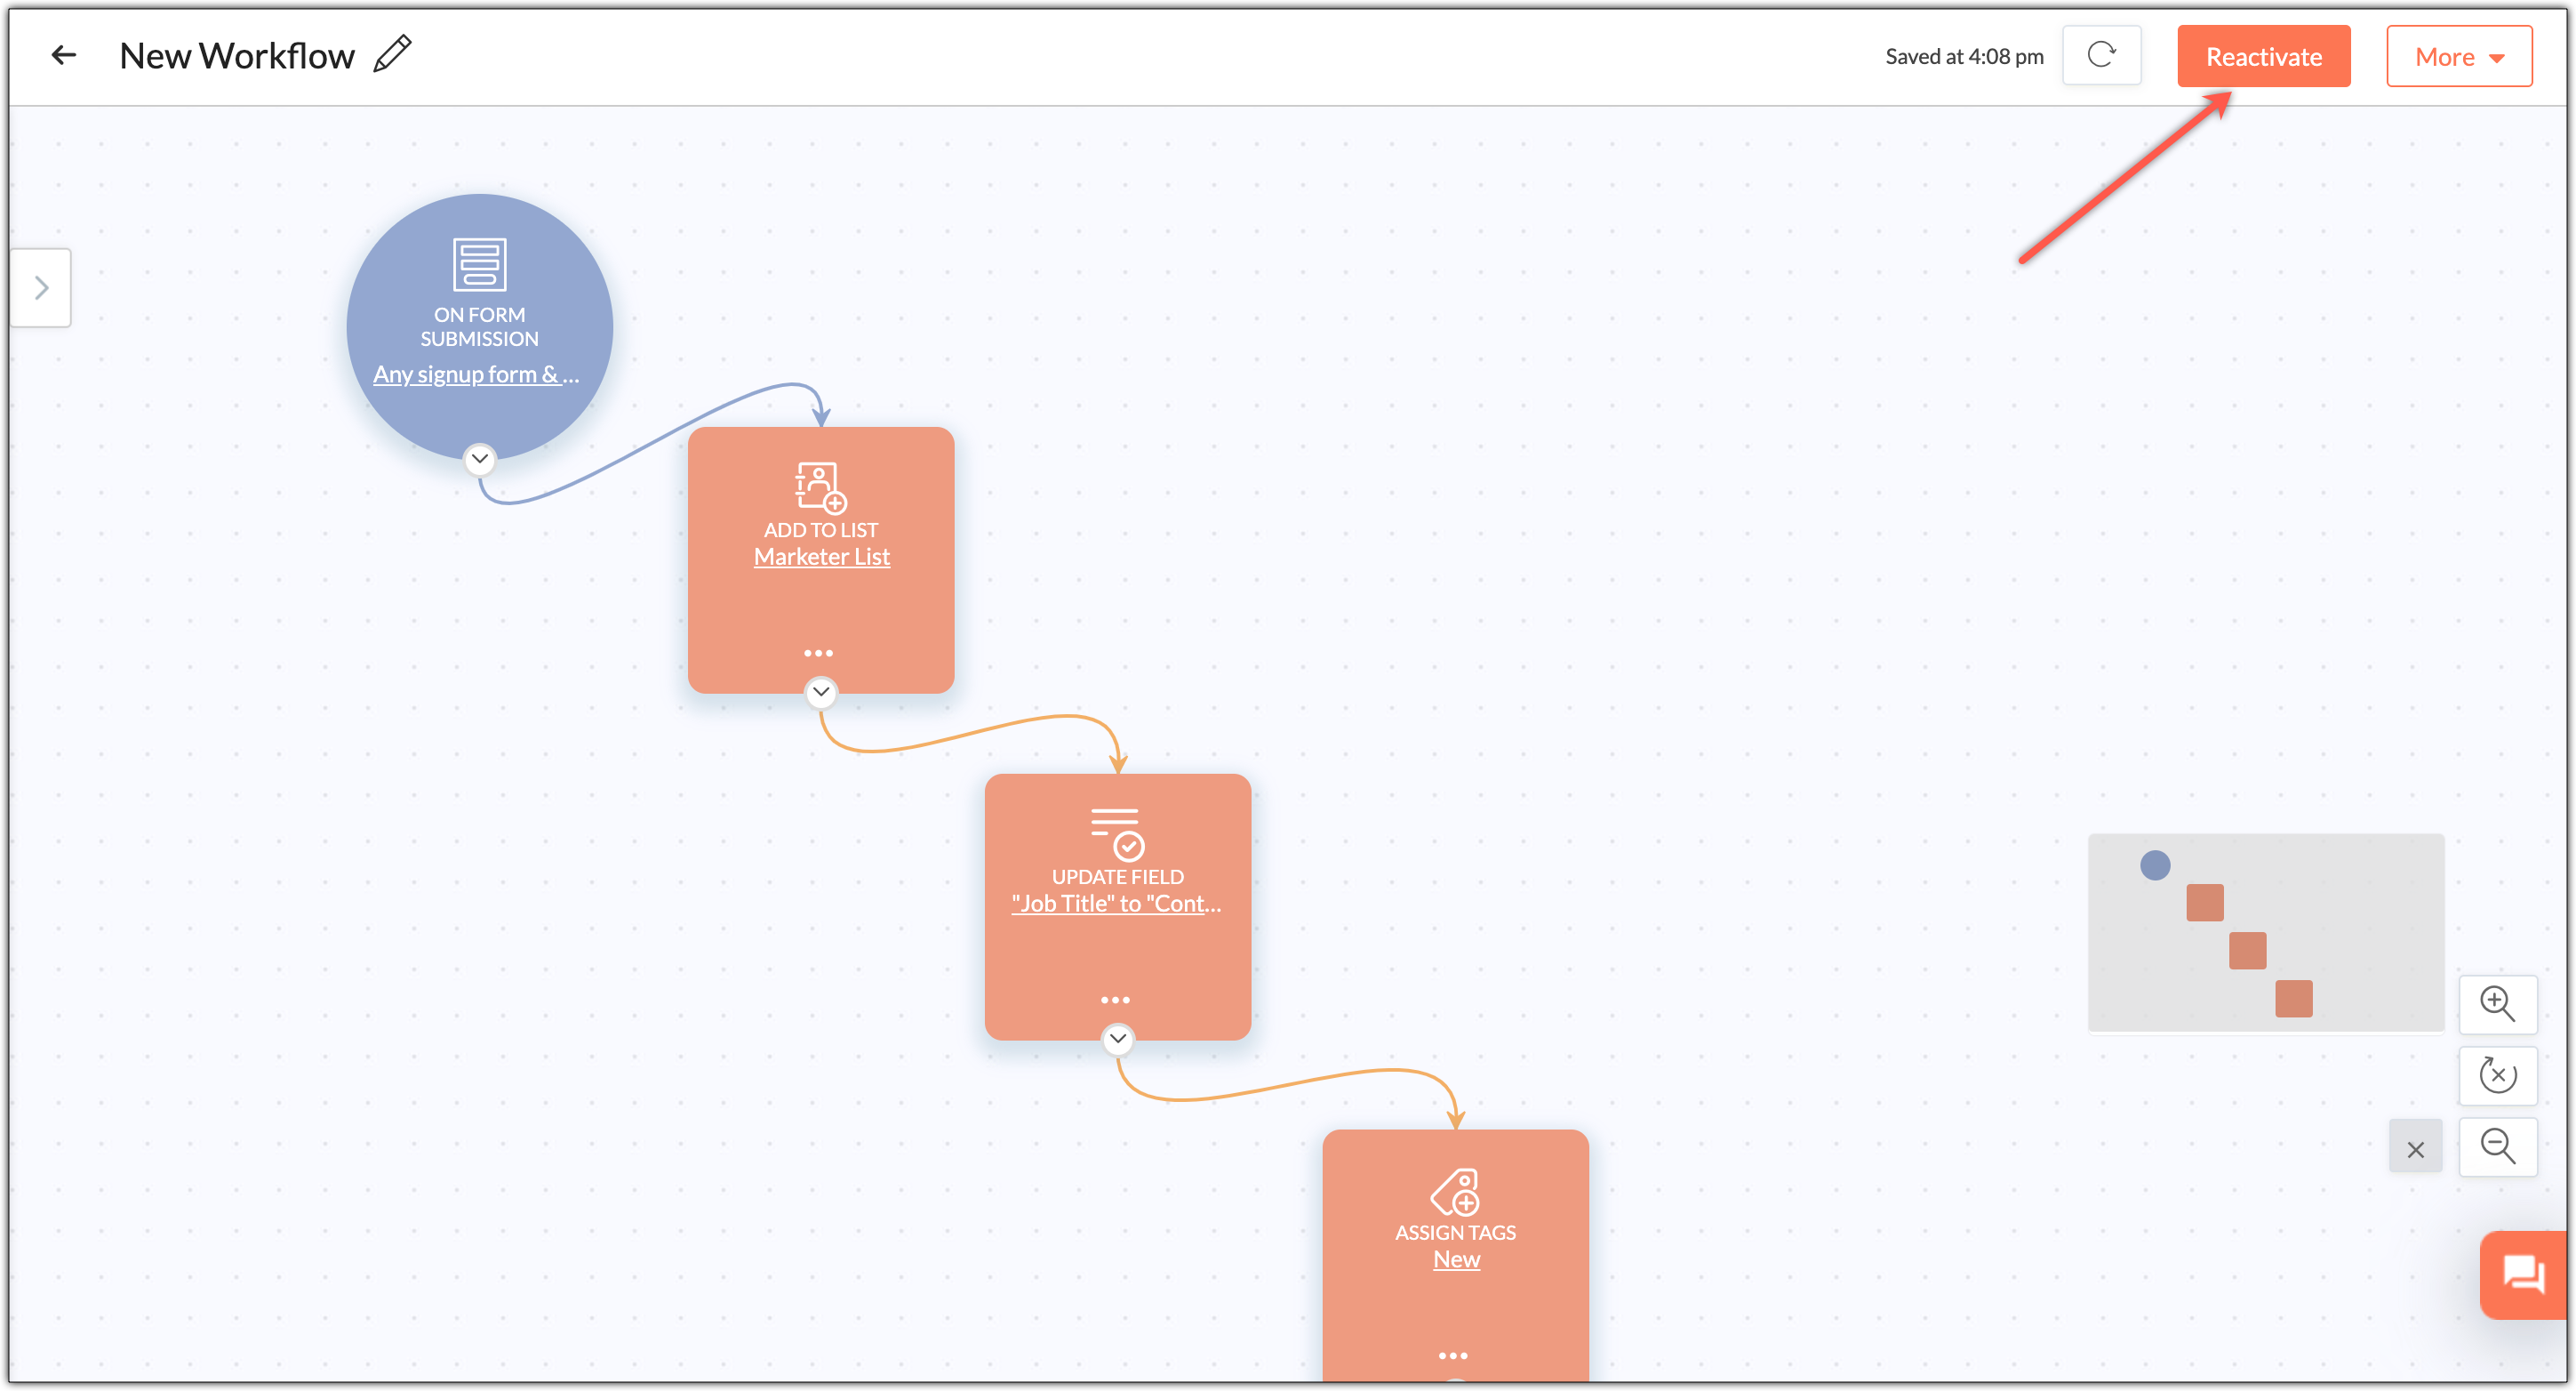
Task: Expand chevron below Update Field block
Action: click(1117, 1039)
